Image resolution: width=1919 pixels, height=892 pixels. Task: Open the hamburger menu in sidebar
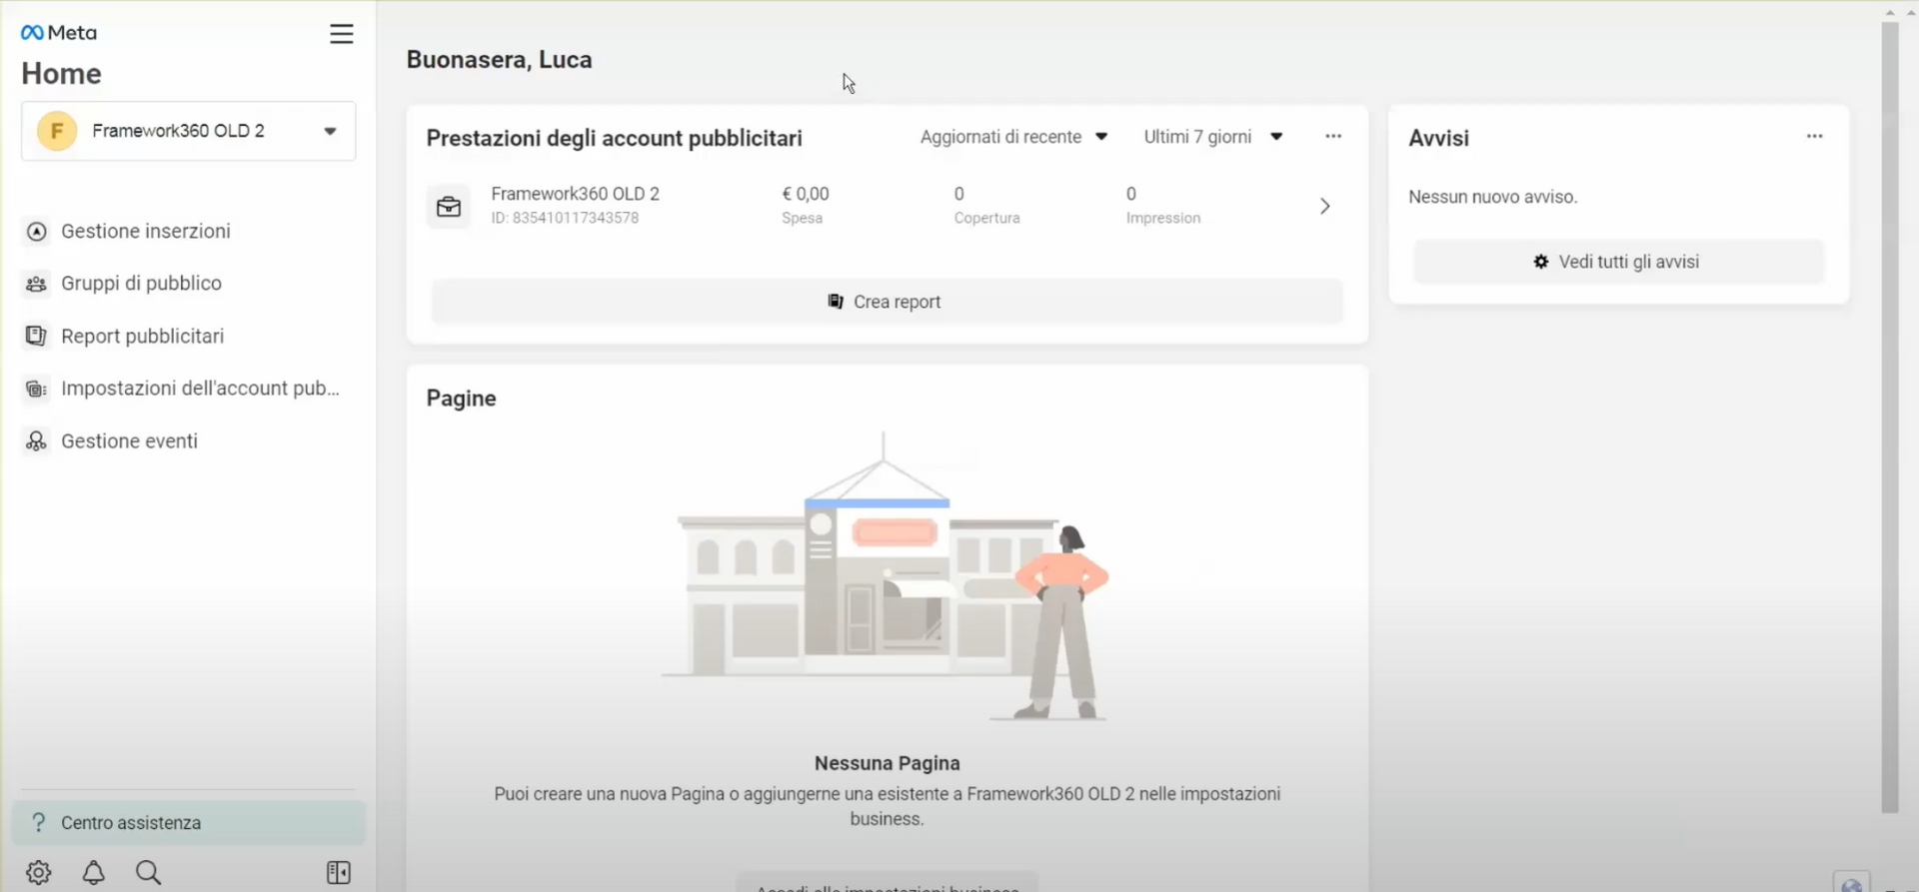342,34
